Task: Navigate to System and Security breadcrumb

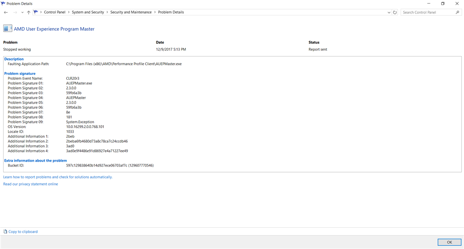Action: (88, 12)
